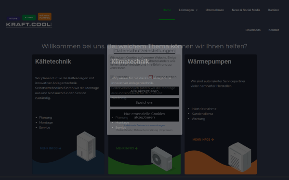Click the KRAFT.COOL logo
The height and width of the screenshot is (180, 289).
29,20
